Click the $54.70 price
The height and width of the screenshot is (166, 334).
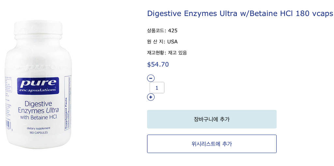[x=158, y=64]
